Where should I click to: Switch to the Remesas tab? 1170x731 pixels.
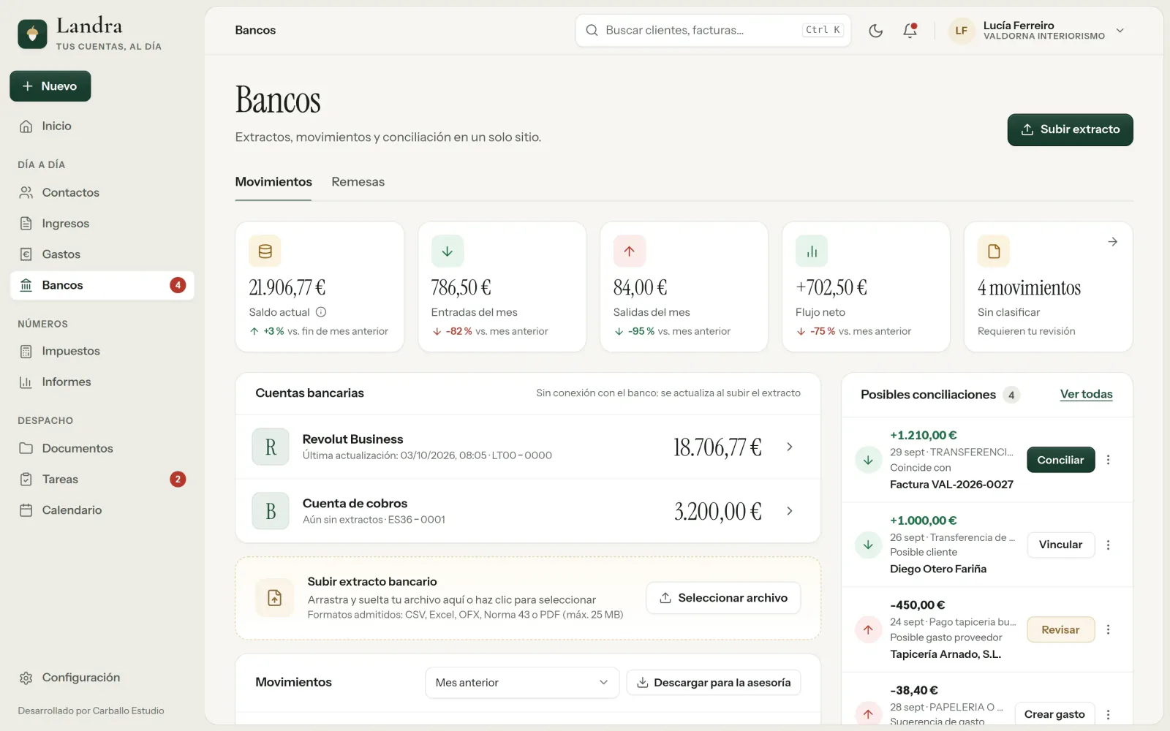358,182
